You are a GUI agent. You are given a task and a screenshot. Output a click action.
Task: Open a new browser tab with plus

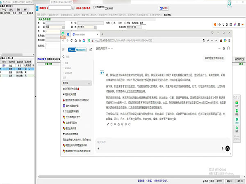(x=102, y=34)
